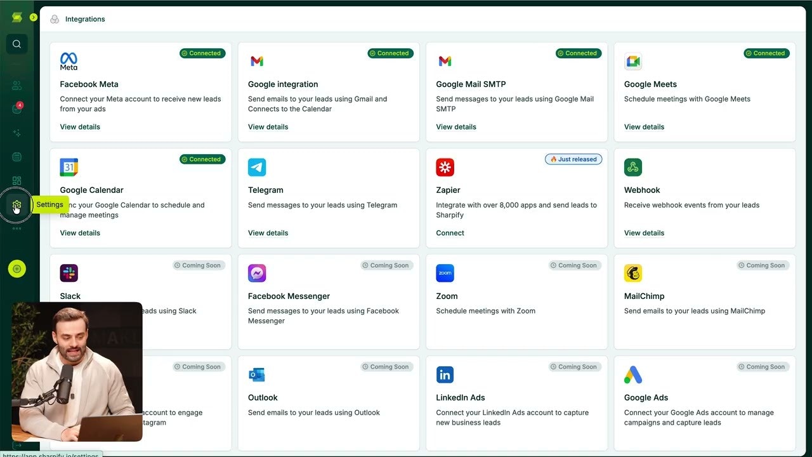
Task: Click the three-dots more icon in sidebar
Action: pyautogui.click(x=17, y=228)
